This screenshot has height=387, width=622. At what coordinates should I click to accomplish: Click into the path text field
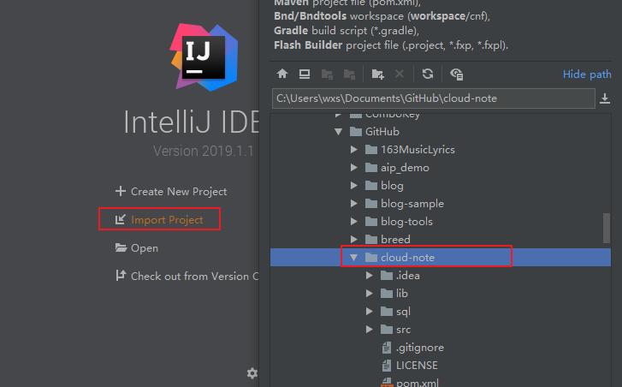click(434, 98)
